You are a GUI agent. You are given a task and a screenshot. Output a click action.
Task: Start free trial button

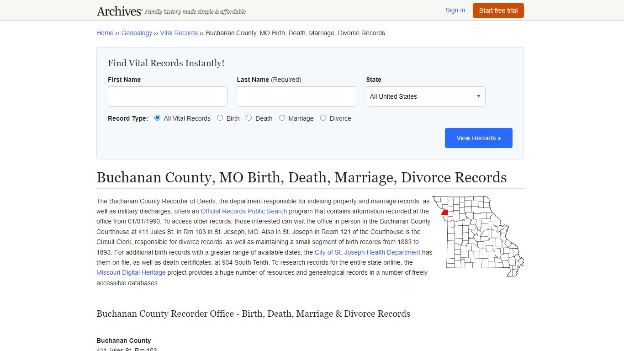point(498,11)
